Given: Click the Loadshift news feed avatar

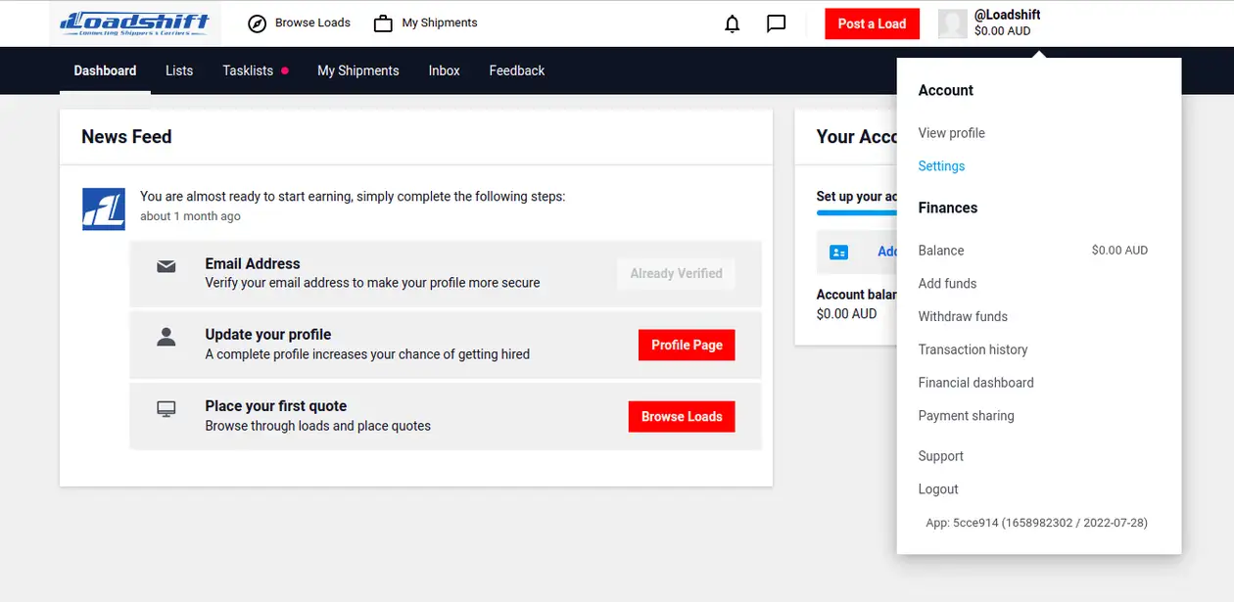Looking at the screenshot, I should (104, 208).
